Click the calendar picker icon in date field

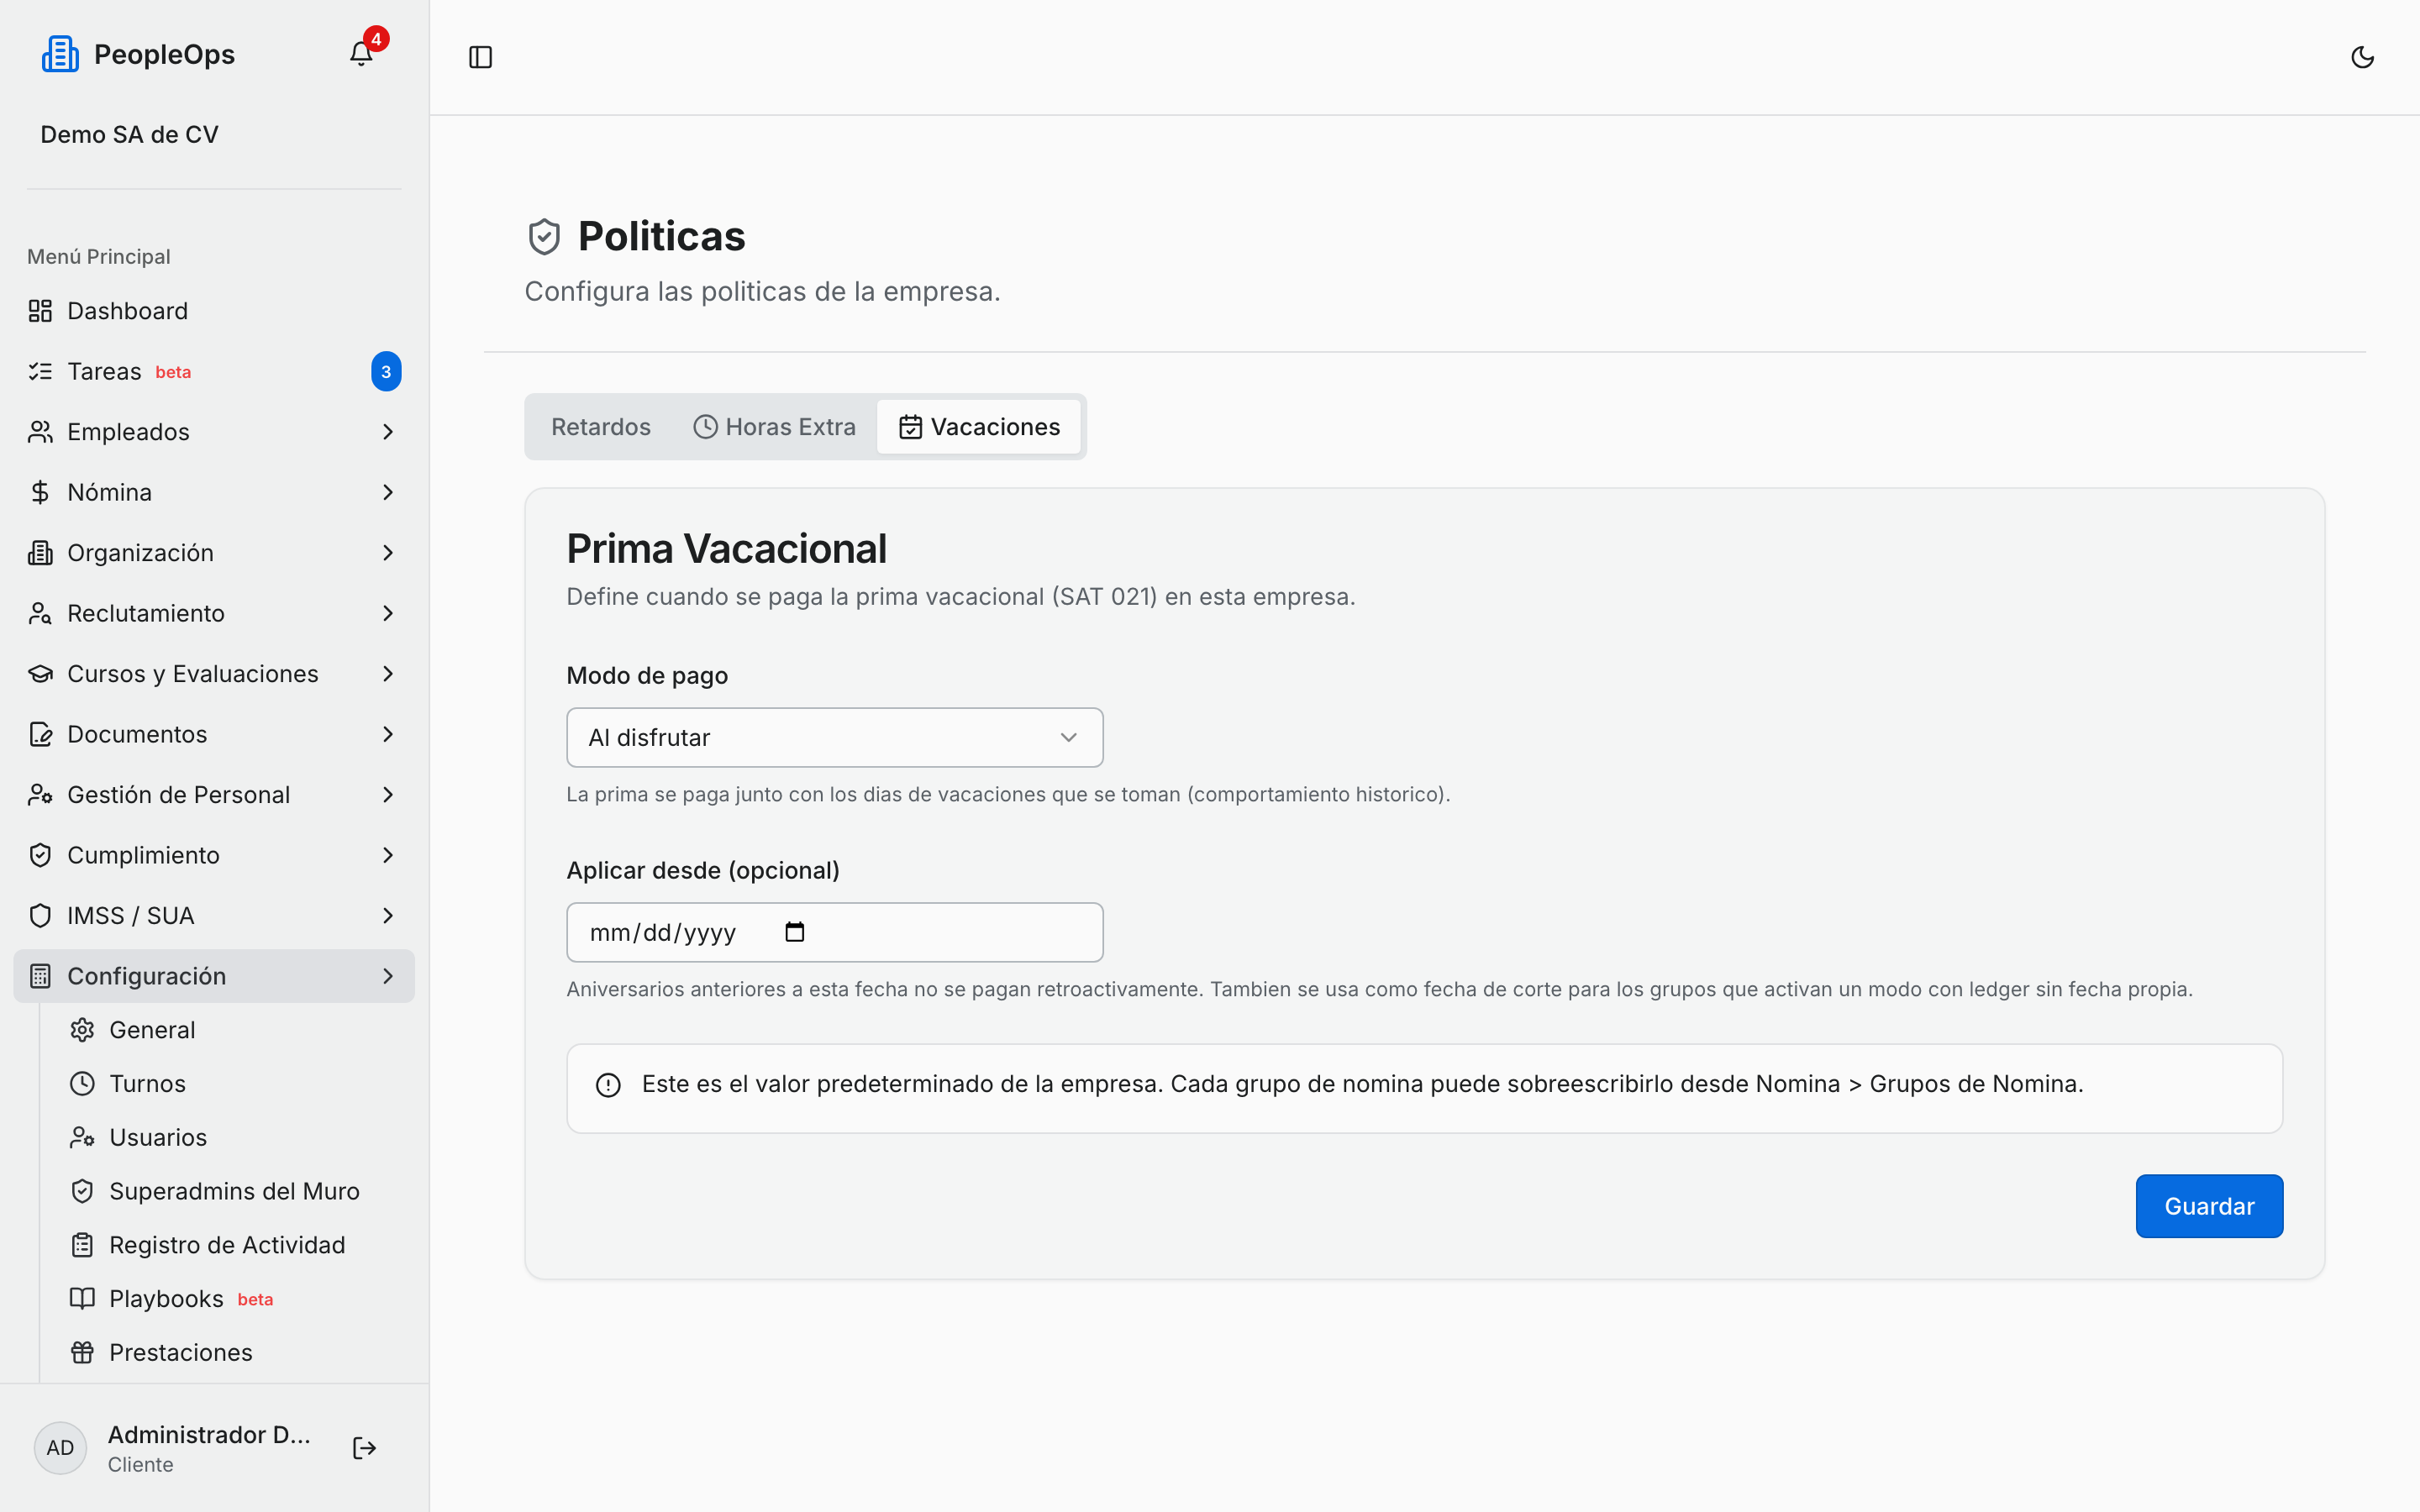pyautogui.click(x=795, y=932)
